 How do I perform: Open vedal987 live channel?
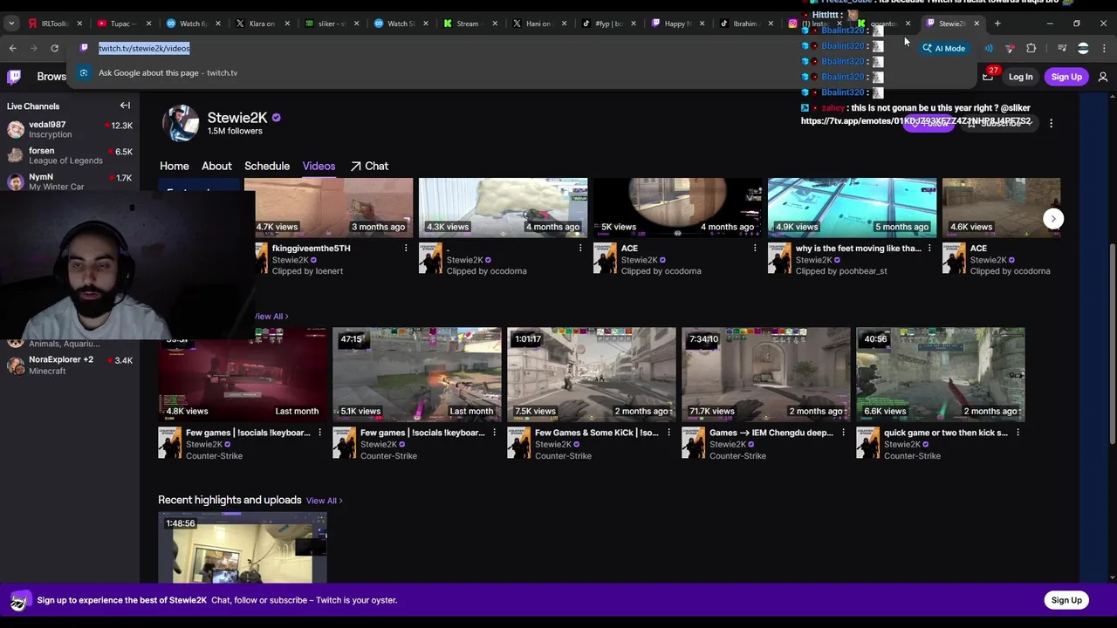coord(70,129)
